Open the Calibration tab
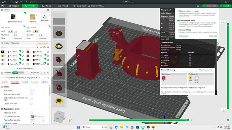 (x=80, y=6)
